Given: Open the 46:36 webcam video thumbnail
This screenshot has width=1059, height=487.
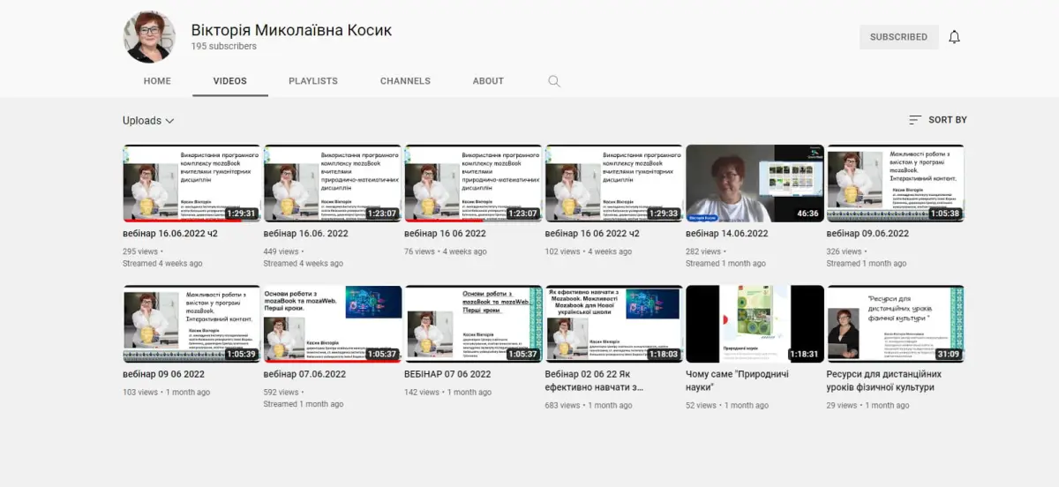Looking at the screenshot, I should coord(755,184).
